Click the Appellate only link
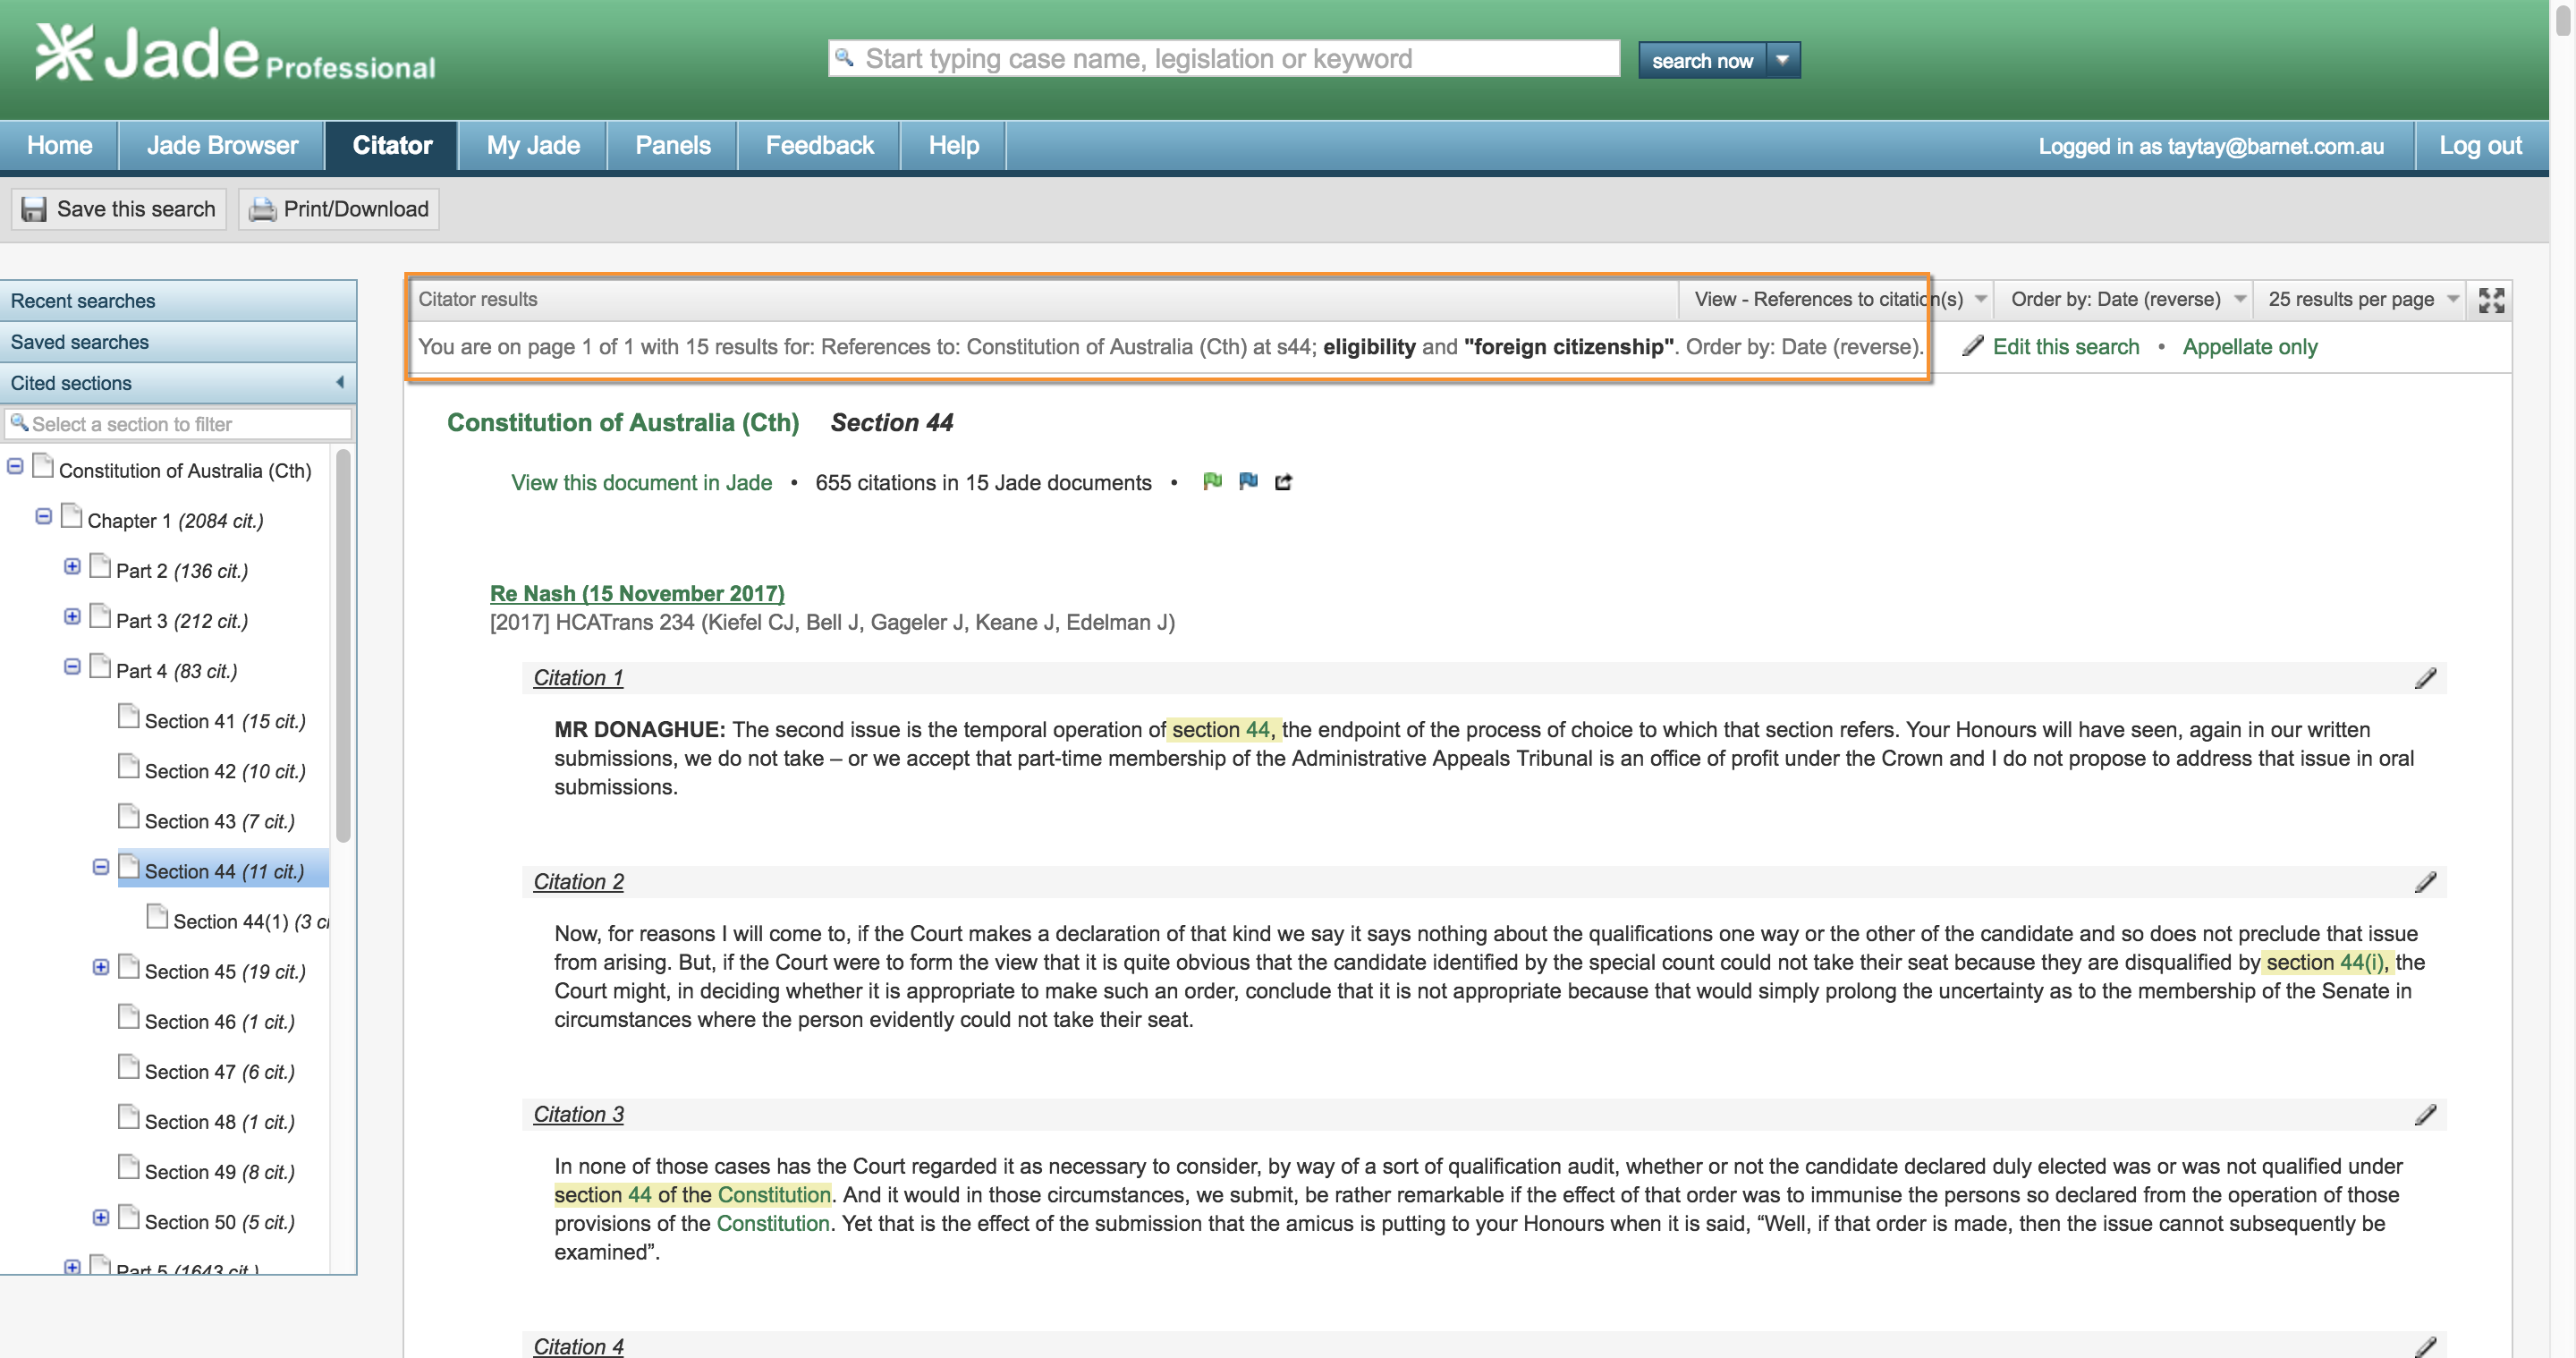The image size is (2576, 1358). [2249, 347]
